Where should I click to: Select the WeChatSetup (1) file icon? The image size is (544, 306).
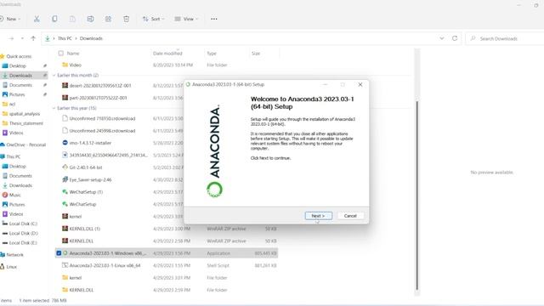pyautogui.click(x=65, y=192)
